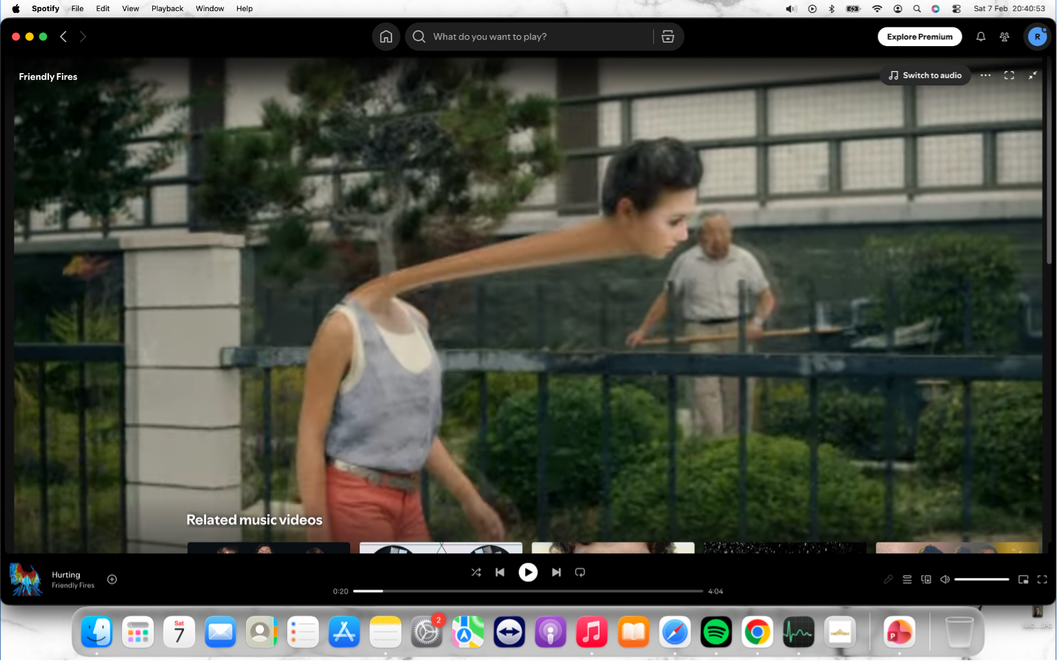Click the 'Hurting' song title in now playing
Viewport: 1061px width, 666px height.
[x=66, y=574]
